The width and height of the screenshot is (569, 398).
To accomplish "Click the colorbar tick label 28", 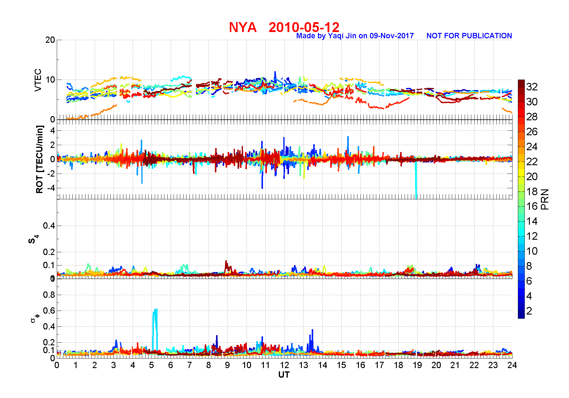I will 532,117.
